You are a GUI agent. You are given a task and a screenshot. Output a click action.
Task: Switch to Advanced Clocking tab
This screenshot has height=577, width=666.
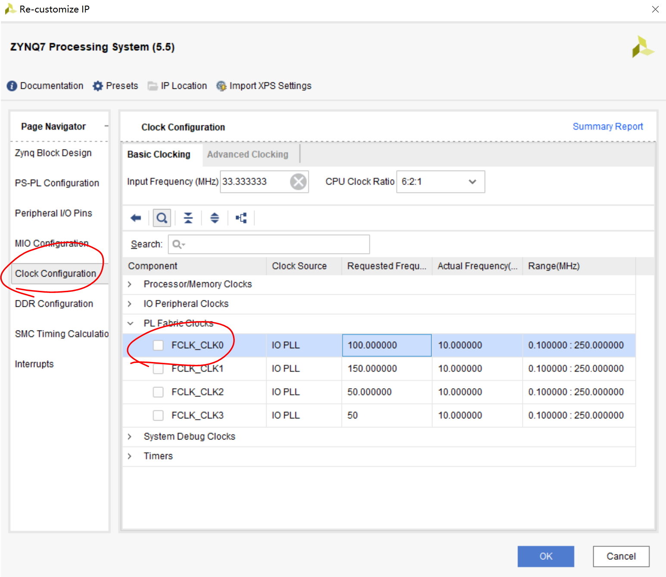(x=248, y=154)
